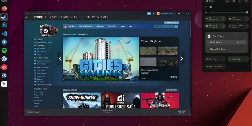Click the lock screen icon in quick settings
The width and height of the screenshot is (252, 126).
pyautogui.click(x=240, y=1)
